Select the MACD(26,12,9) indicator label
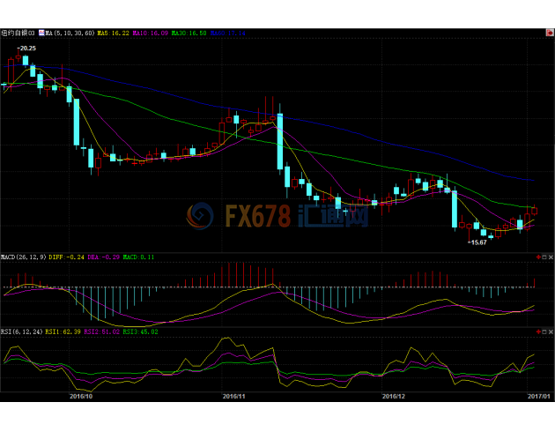This screenshot has height=432, width=555. (x=24, y=257)
